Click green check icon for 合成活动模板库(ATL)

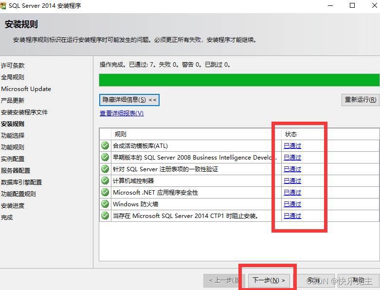(x=105, y=145)
